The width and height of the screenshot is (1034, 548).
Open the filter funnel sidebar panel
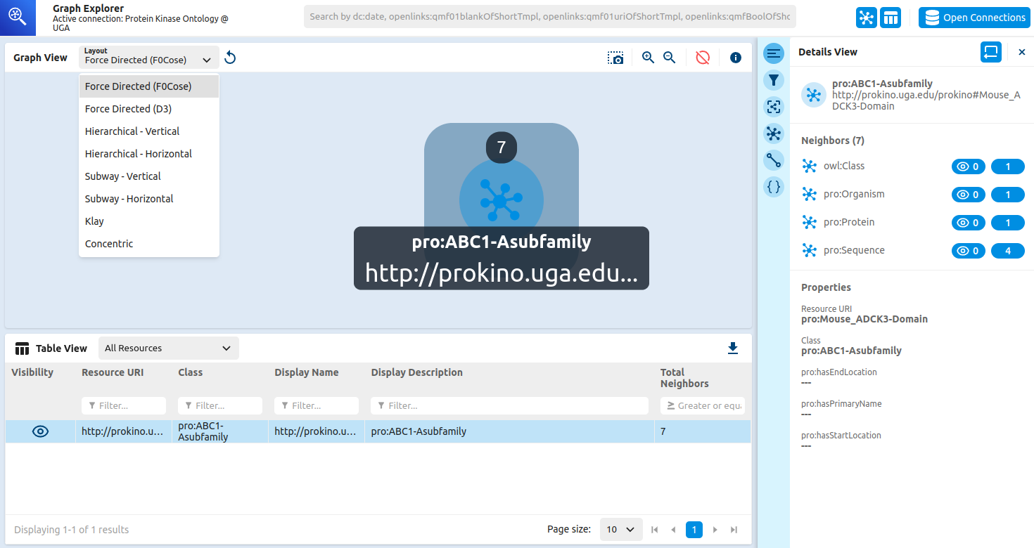(774, 80)
